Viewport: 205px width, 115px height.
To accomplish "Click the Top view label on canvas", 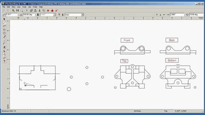I will [x=124, y=61].
